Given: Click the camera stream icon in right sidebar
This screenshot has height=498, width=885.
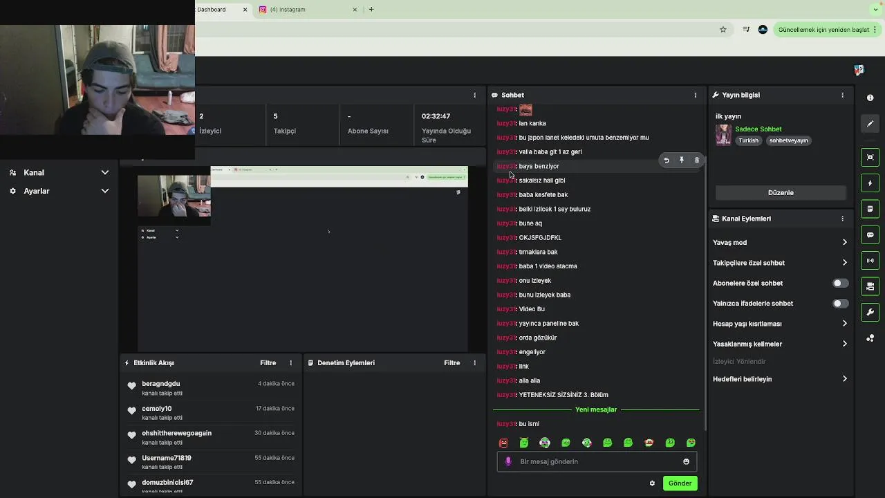Looking at the screenshot, I should 870,286.
